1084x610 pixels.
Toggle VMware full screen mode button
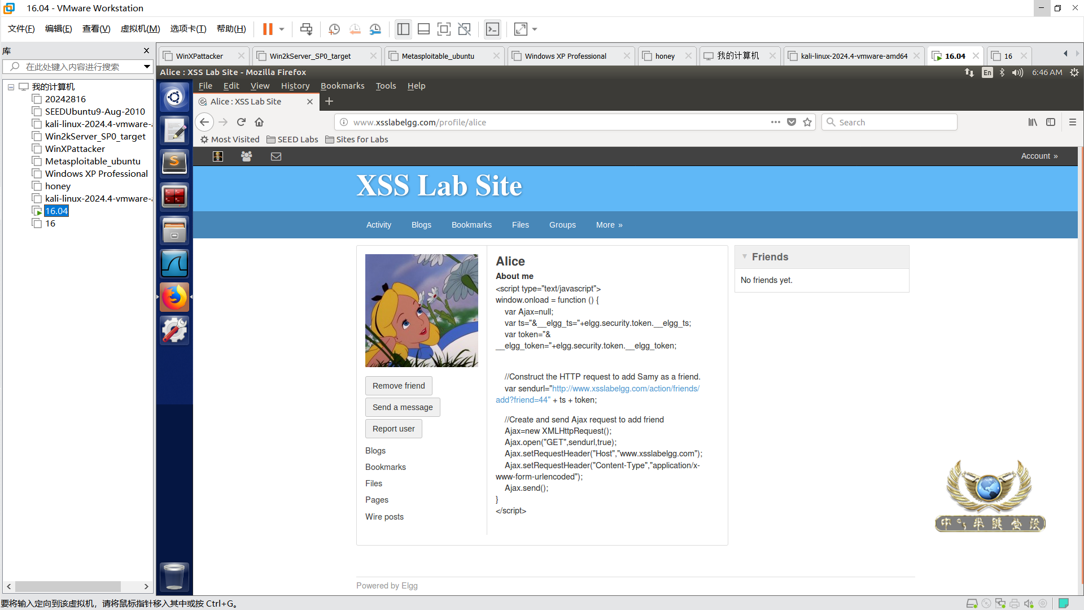pyautogui.click(x=444, y=29)
